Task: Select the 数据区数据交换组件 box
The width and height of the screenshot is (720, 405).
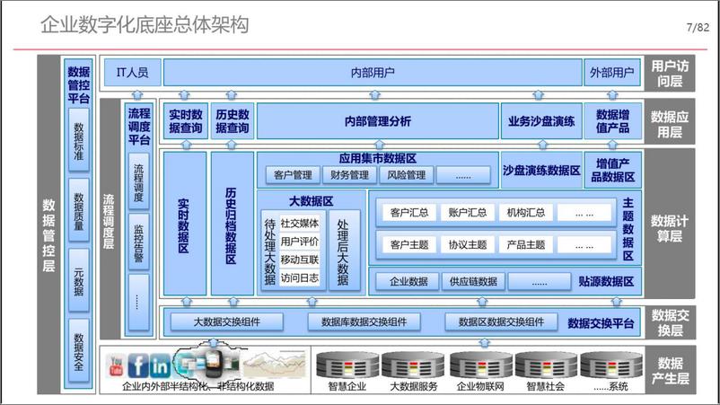Action: (x=501, y=321)
